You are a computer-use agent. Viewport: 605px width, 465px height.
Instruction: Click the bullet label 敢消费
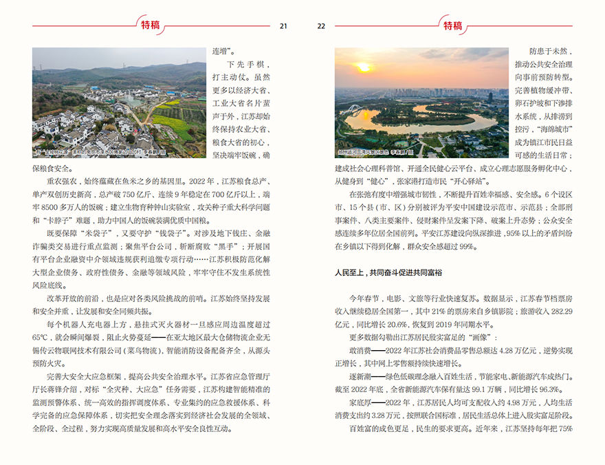click(x=360, y=350)
